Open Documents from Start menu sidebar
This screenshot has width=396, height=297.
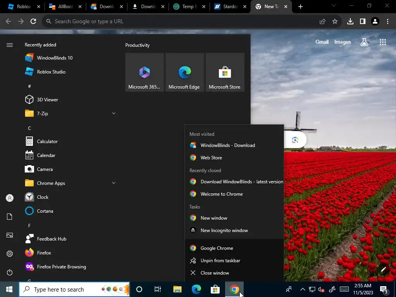pos(10,217)
